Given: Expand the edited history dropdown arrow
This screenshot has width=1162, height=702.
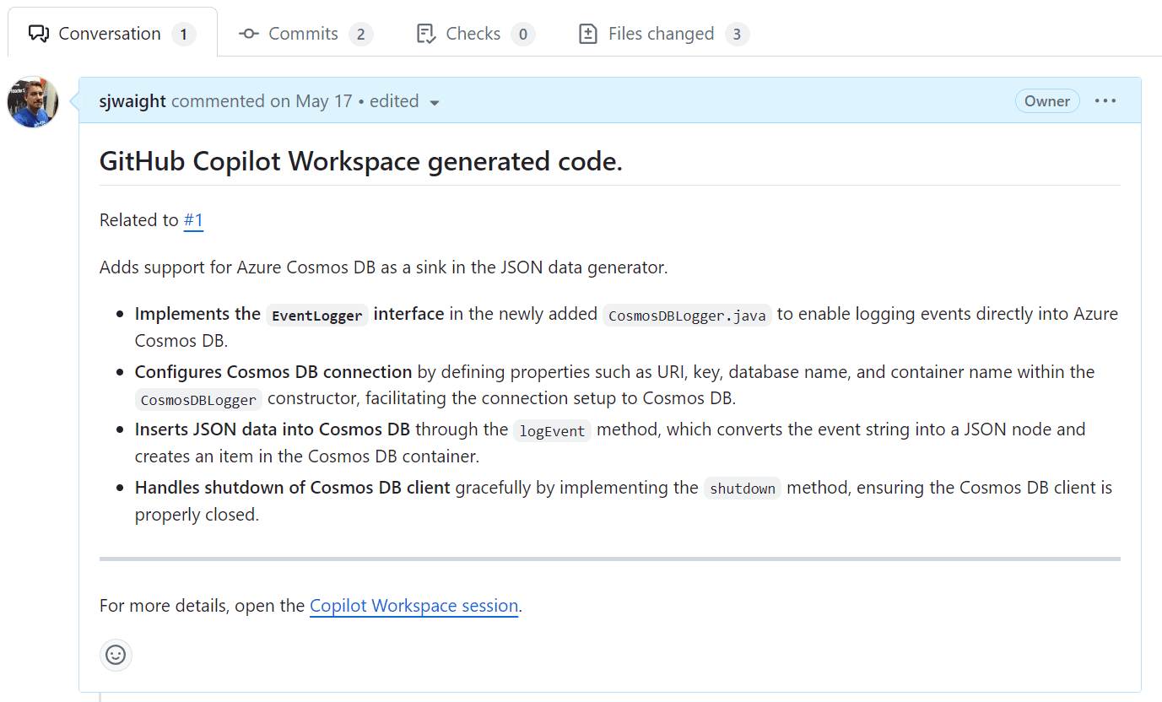Looking at the screenshot, I should click(435, 103).
